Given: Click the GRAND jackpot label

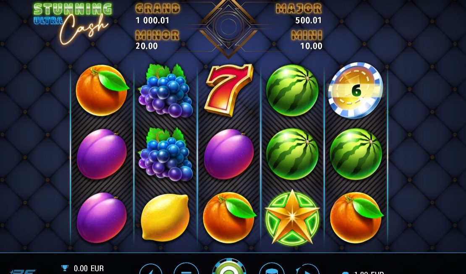Looking at the screenshot, I should pyautogui.click(x=157, y=9).
